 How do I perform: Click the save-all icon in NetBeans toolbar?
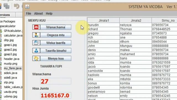(6, 6)
